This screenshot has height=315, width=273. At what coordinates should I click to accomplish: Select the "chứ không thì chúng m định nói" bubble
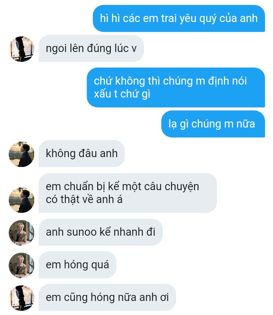click(176, 87)
